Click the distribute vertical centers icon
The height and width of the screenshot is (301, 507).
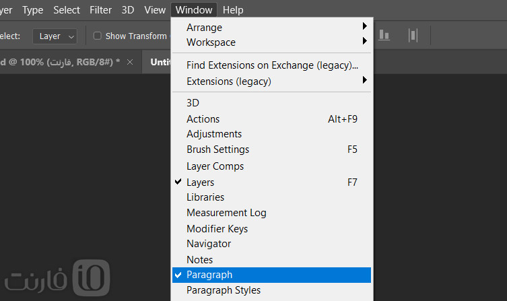coord(413,35)
